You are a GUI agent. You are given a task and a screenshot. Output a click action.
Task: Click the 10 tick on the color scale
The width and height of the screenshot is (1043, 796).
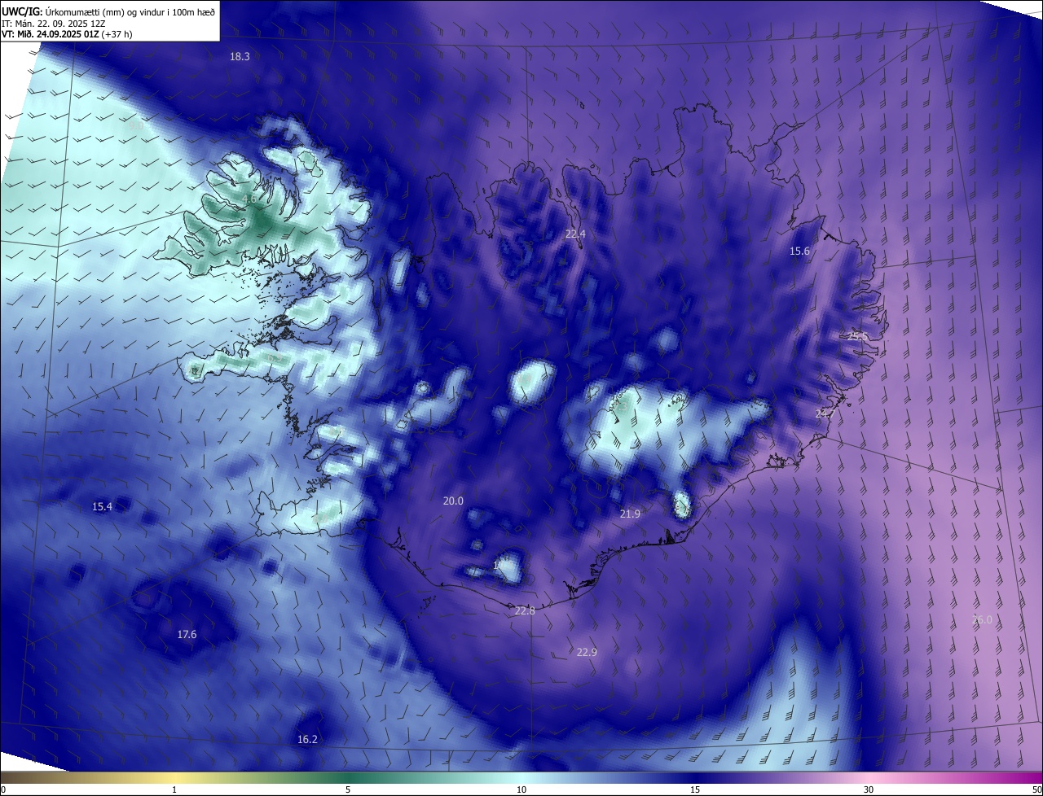521,790
